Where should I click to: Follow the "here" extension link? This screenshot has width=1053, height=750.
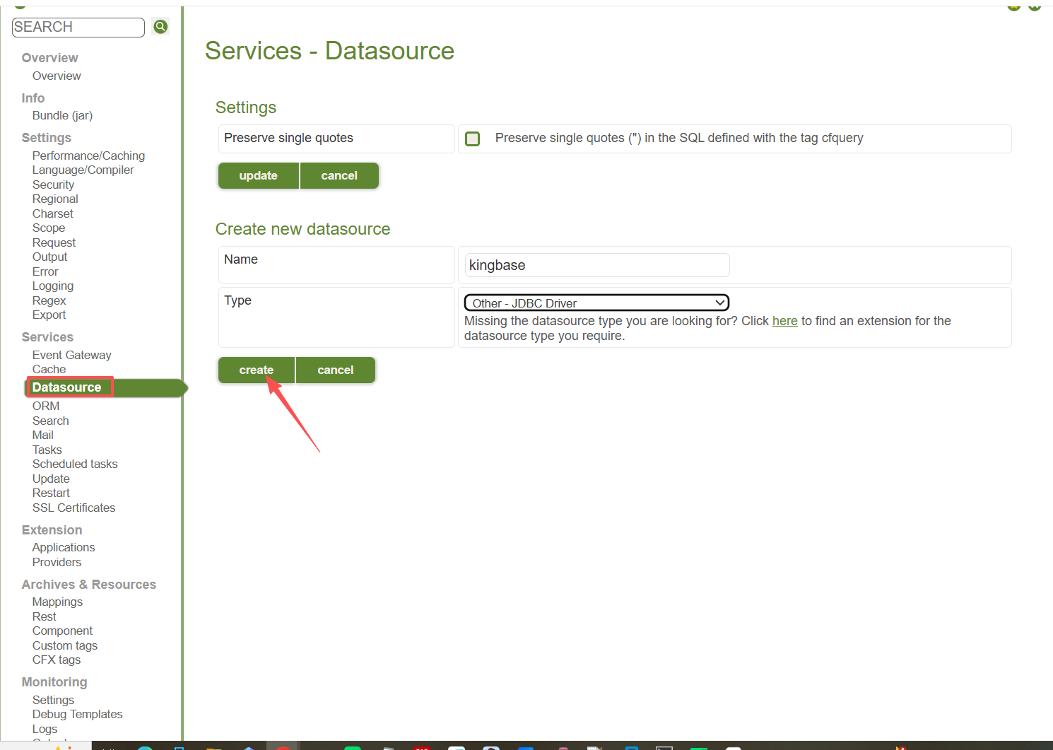click(784, 321)
